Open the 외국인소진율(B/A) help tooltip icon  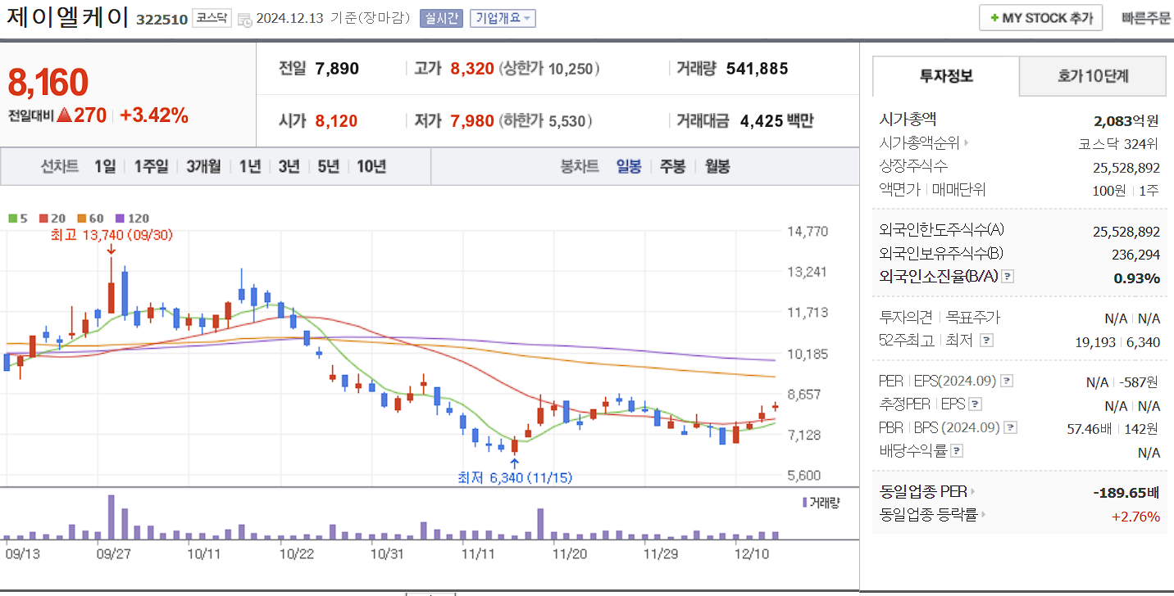pos(1008,277)
